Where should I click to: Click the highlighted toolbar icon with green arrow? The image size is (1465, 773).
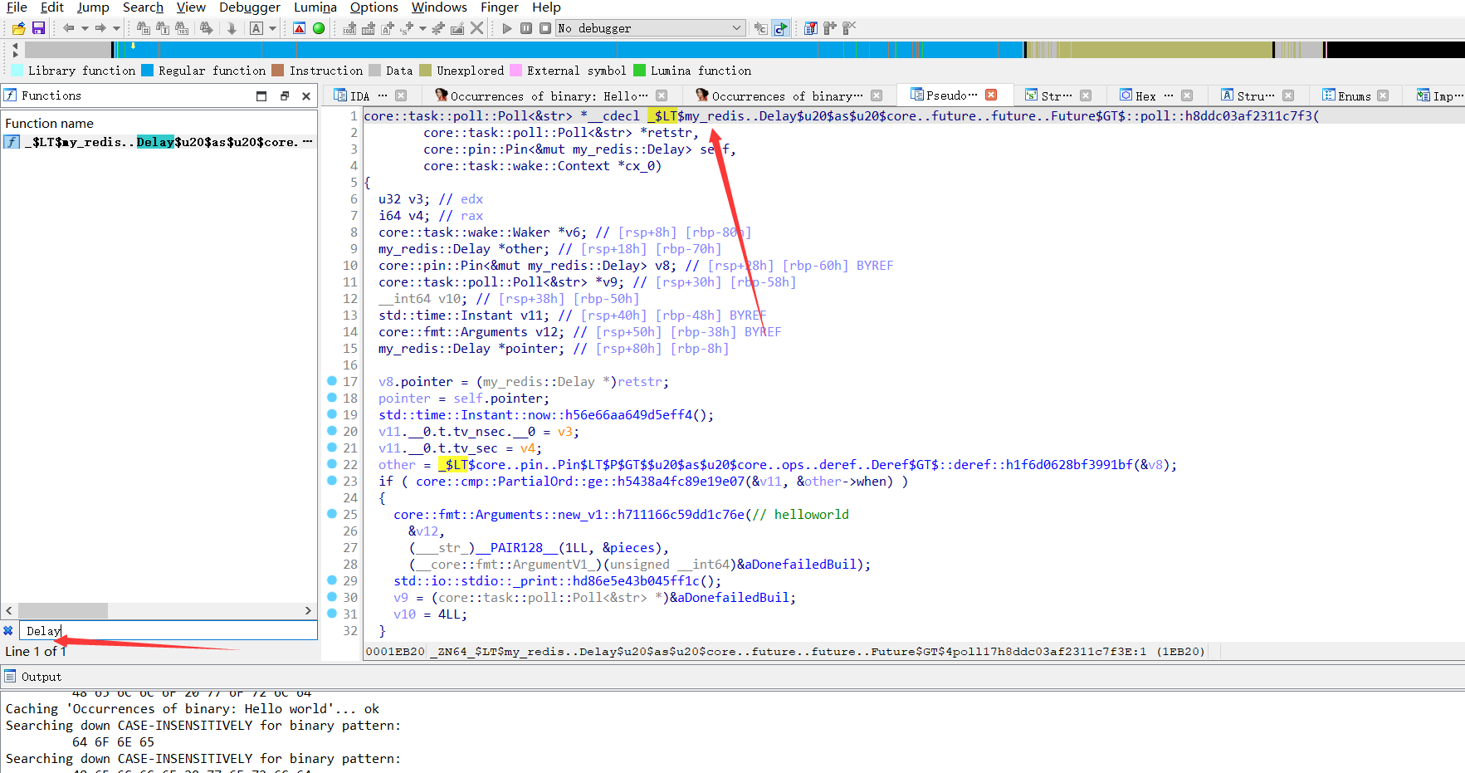tap(780, 28)
